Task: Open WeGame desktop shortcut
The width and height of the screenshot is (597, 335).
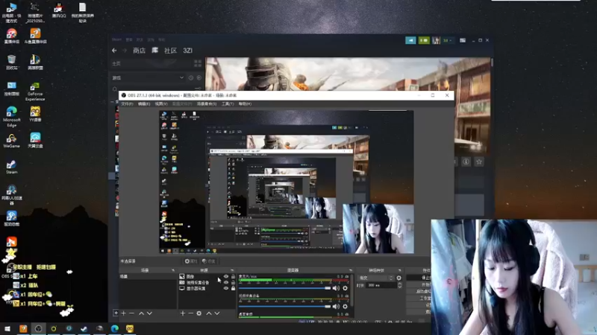Action: (11, 141)
